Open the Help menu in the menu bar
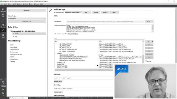This screenshot has width=177, height=99. coord(42,4)
